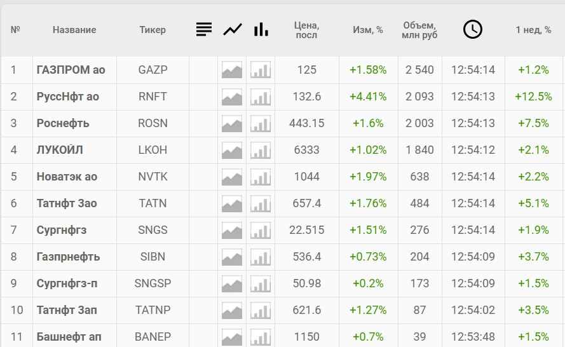Open area chart for SNGS row

coord(232,230)
